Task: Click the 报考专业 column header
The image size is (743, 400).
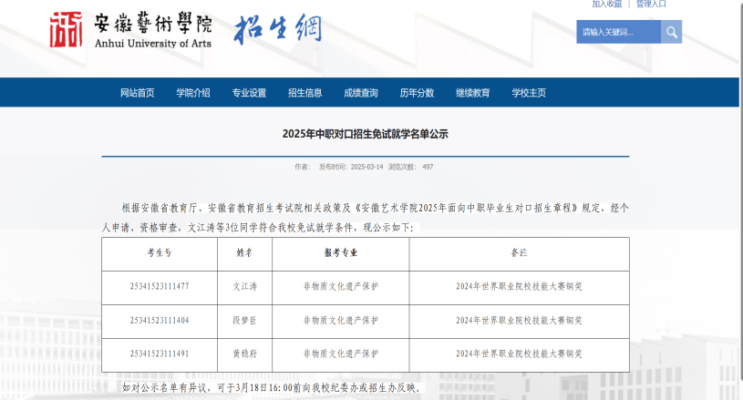Action: pos(340,252)
